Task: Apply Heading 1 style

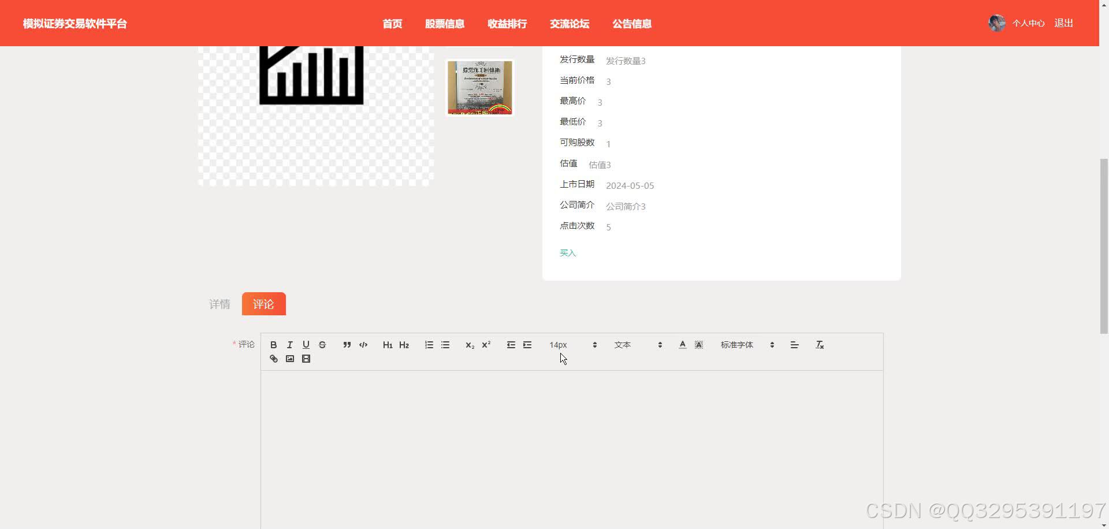Action: pos(388,345)
